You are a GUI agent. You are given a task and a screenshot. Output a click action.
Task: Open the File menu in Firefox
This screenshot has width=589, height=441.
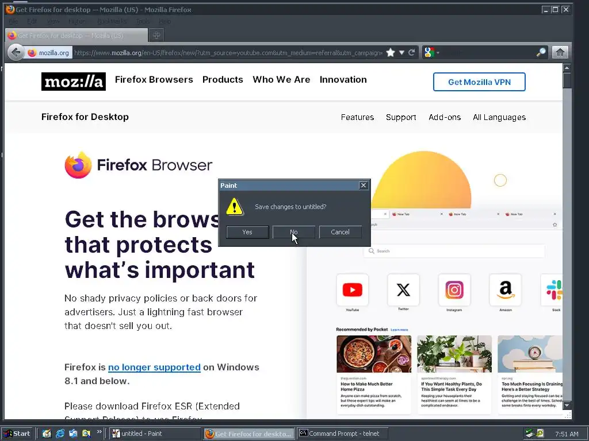tap(13, 21)
